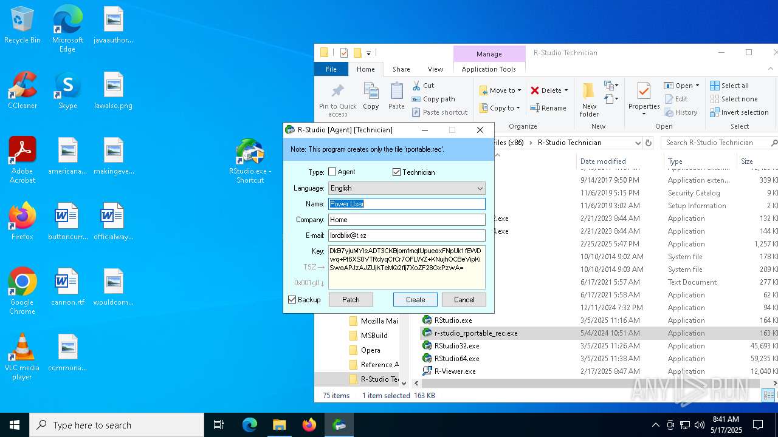Image resolution: width=778 pixels, height=437 pixels.
Task: Switch to the View ribbon tab
Action: point(435,69)
